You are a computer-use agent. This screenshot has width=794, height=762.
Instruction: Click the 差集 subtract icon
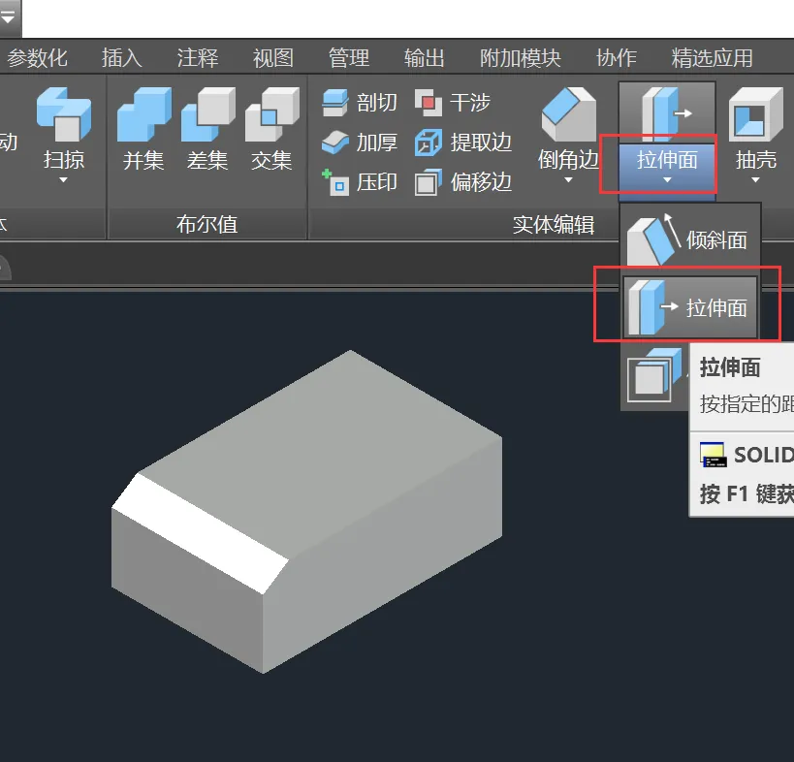pyautogui.click(x=208, y=114)
